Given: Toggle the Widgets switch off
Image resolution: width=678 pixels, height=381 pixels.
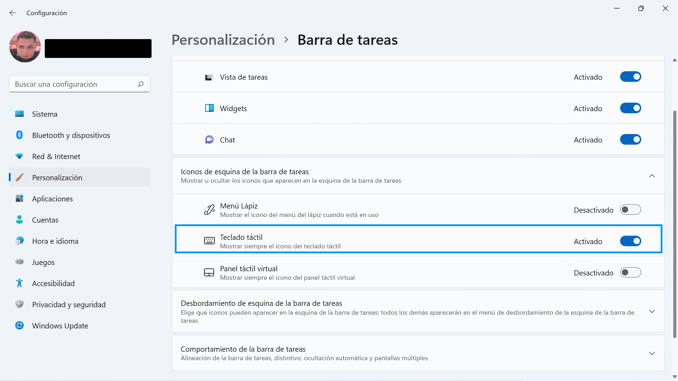Looking at the screenshot, I should click(631, 108).
